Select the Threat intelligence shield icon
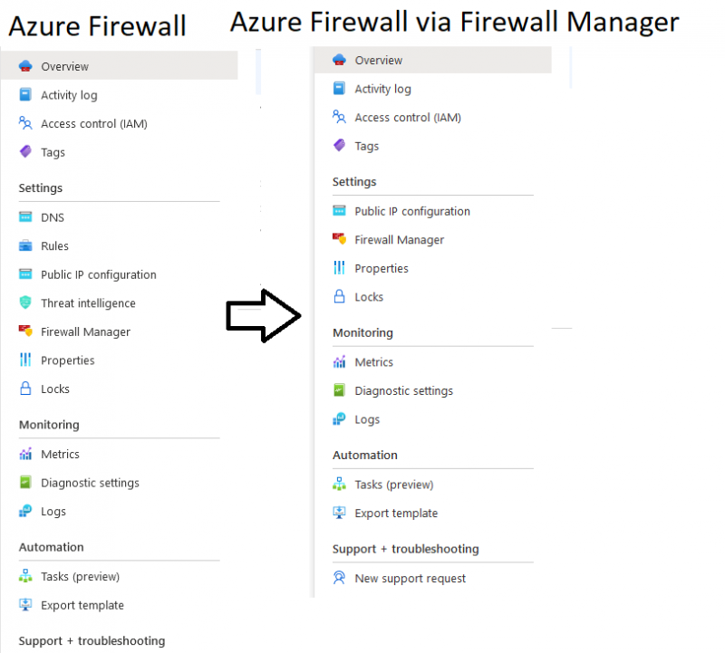The width and height of the screenshot is (725, 653). pyautogui.click(x=24, y=302)
